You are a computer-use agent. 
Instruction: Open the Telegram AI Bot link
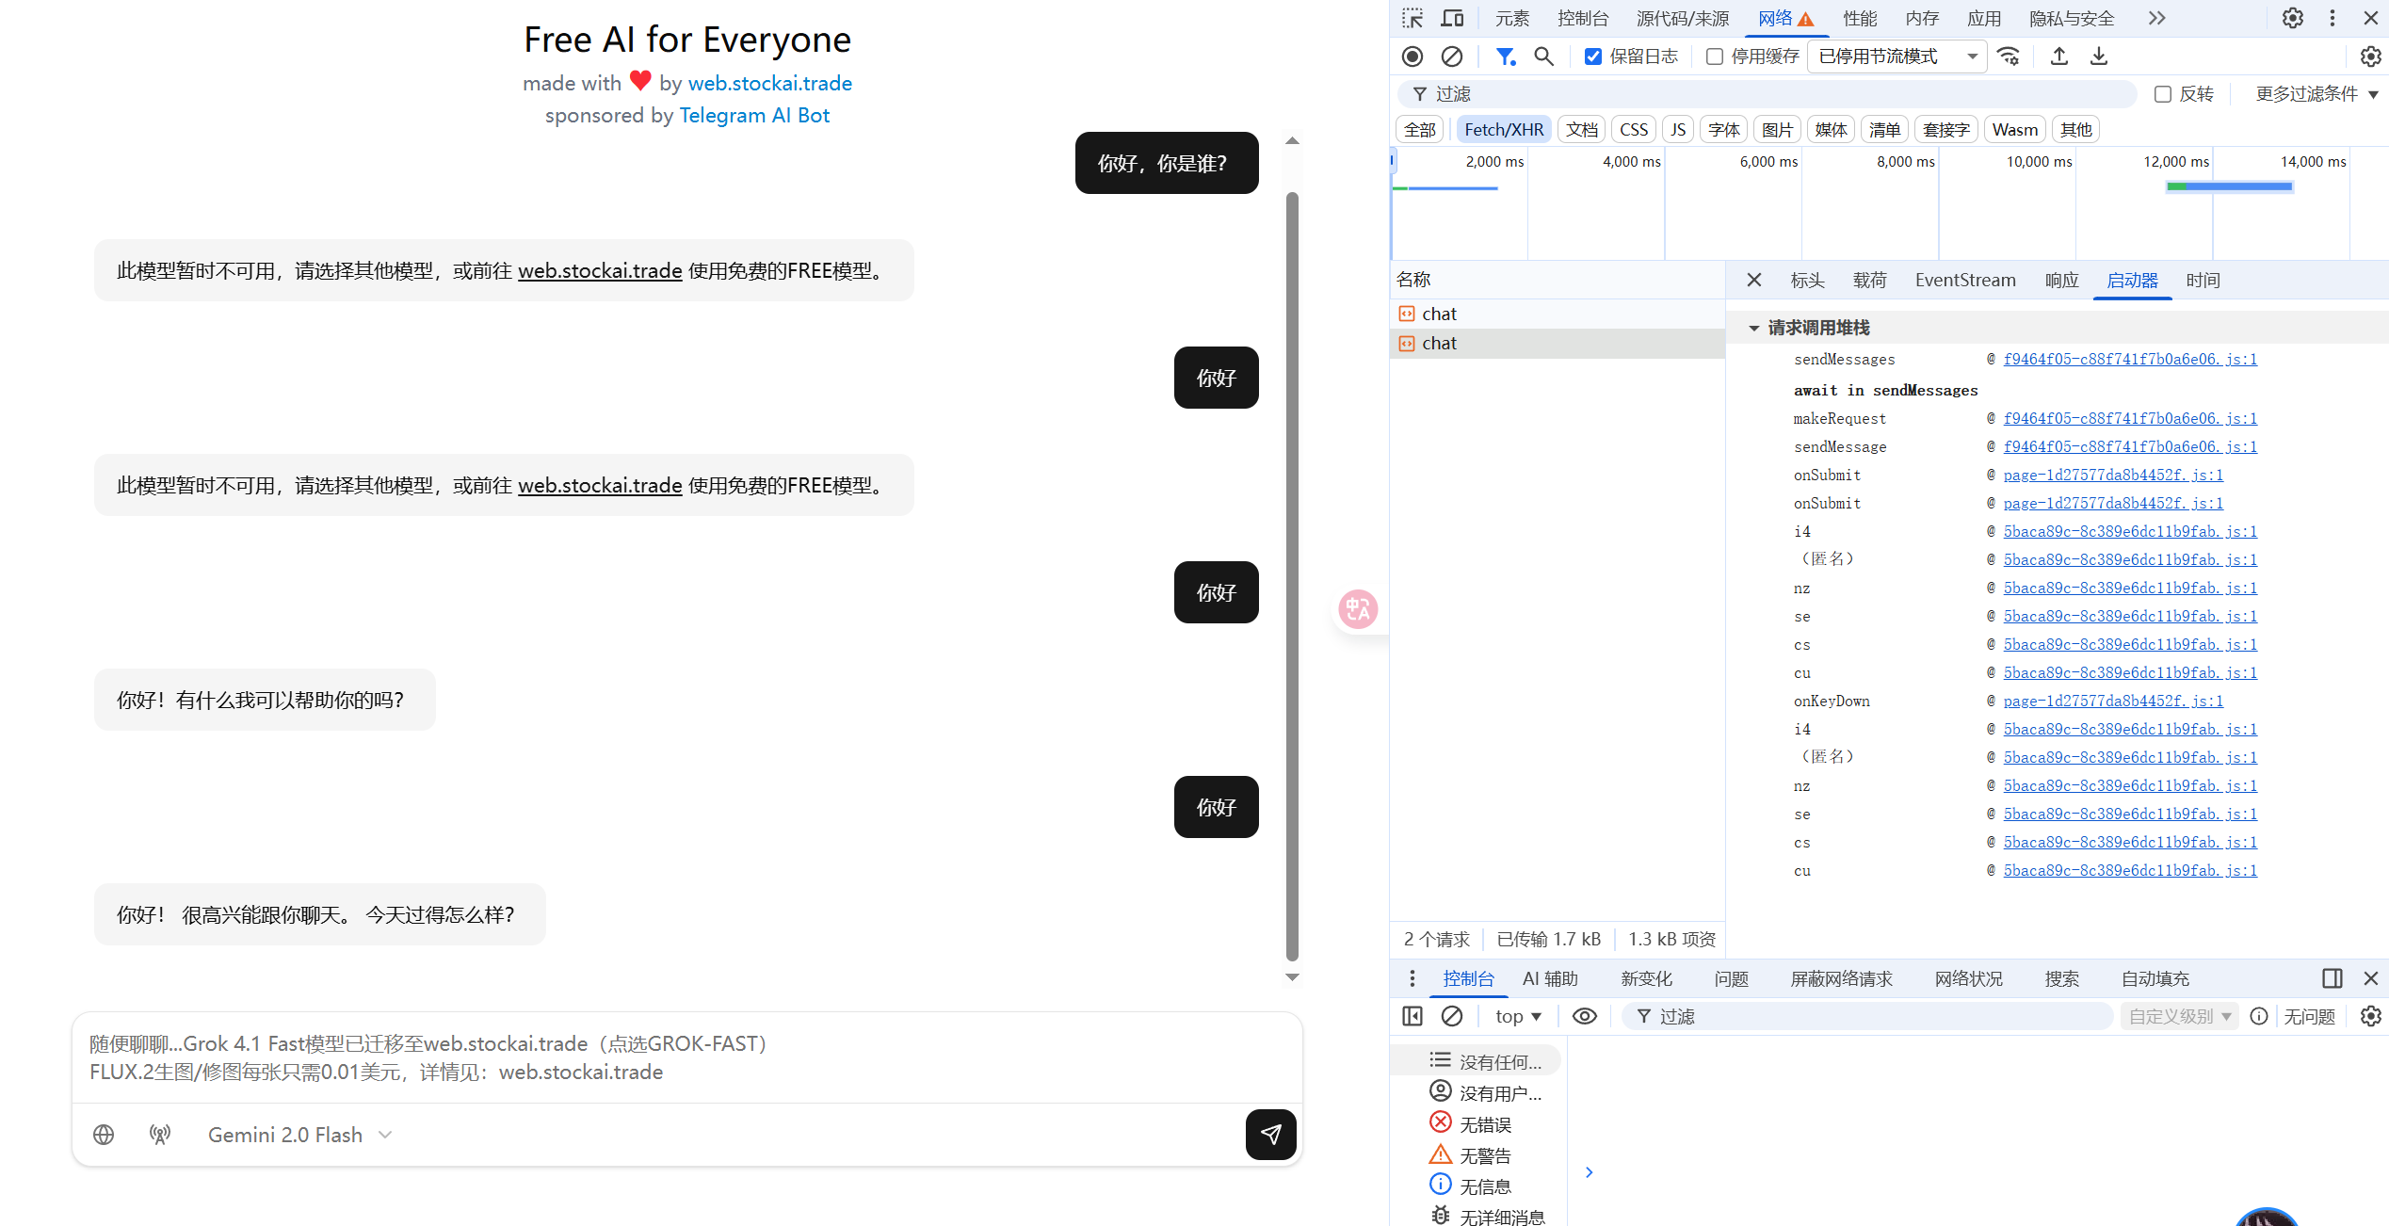click(x=754, y=115)
